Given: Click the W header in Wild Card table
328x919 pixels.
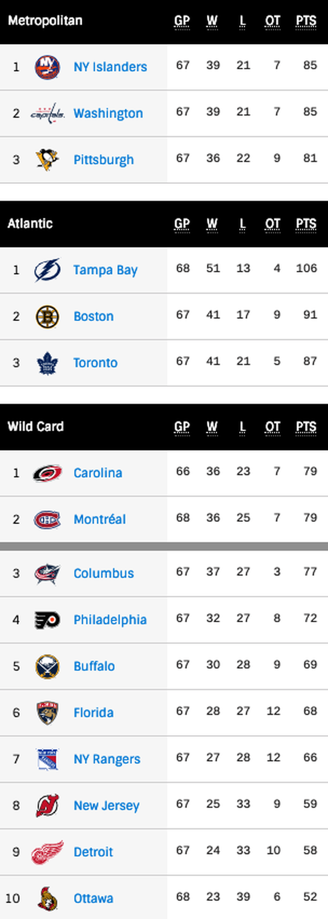Looking at the screenshot, I should [212, 427].
